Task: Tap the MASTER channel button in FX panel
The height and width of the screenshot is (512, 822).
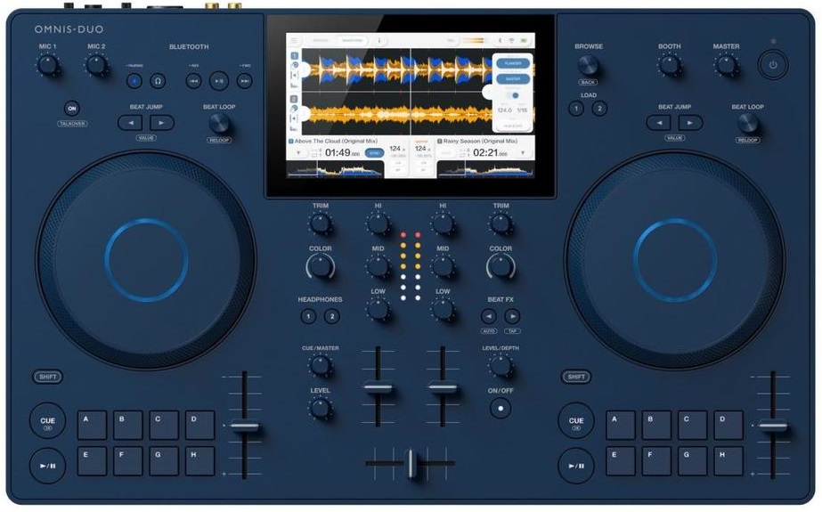Action: coord(513,78)
